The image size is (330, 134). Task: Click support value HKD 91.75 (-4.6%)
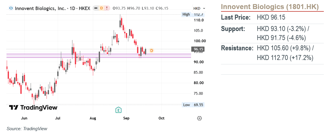point(281,38)
